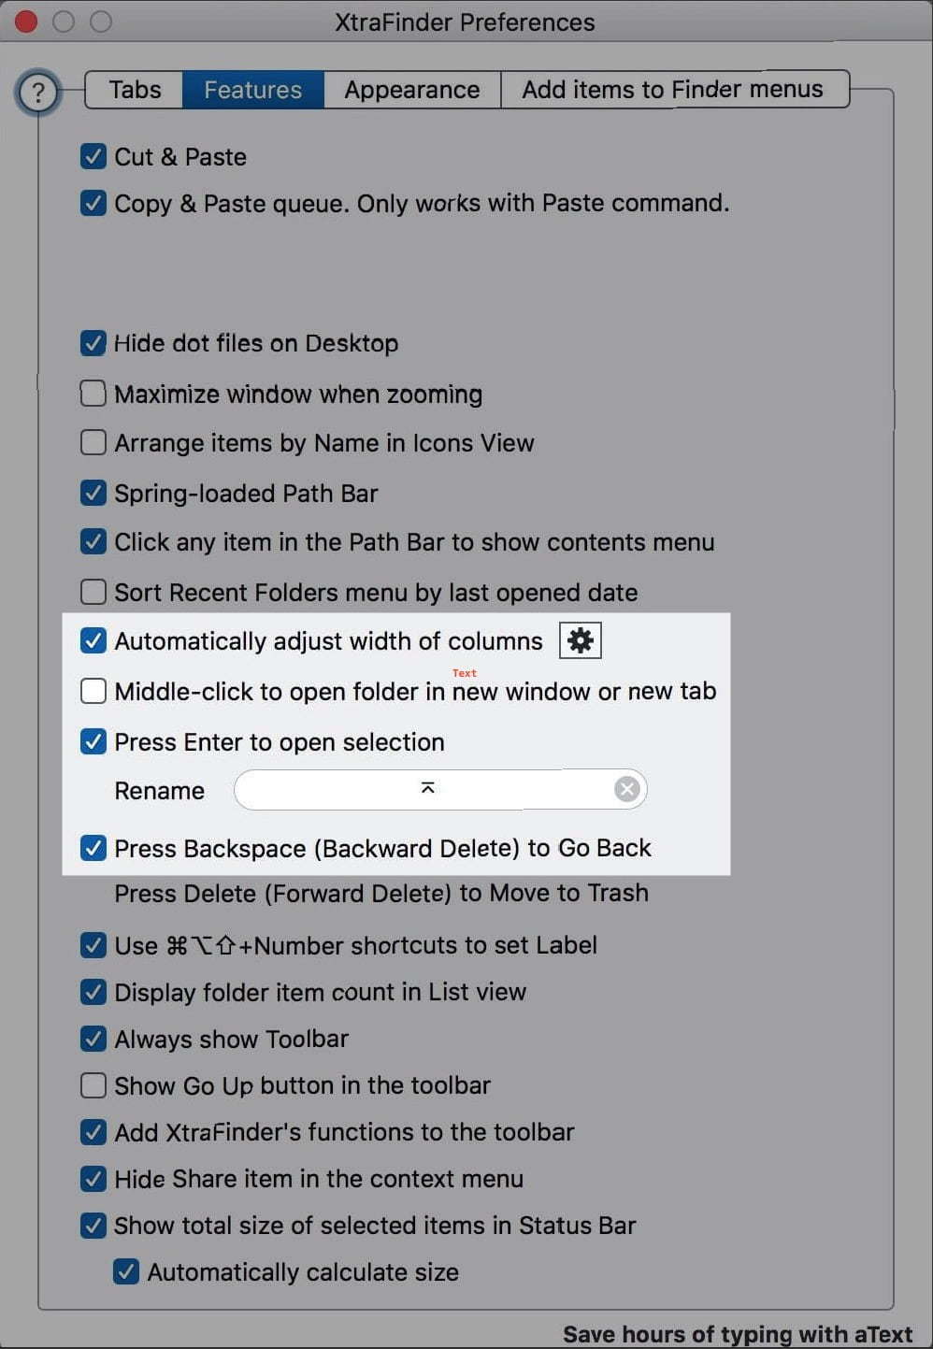Switch to the Tabs tab
Viewport: 933px width, 1349px height.
point(135,90)
